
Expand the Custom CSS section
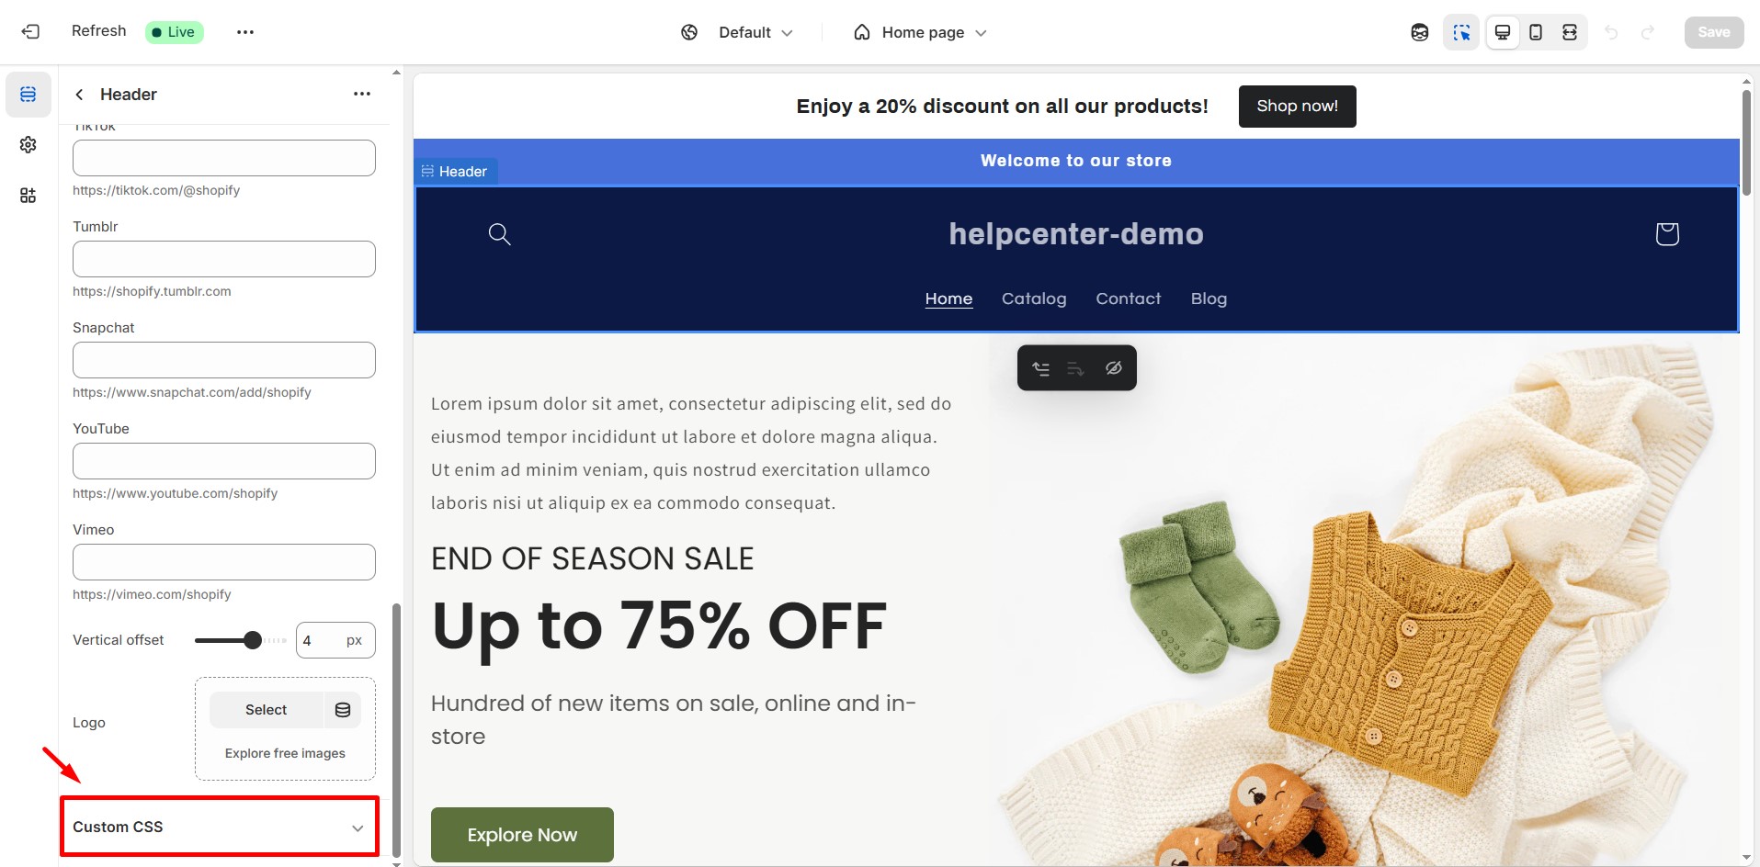coord(220,827)
